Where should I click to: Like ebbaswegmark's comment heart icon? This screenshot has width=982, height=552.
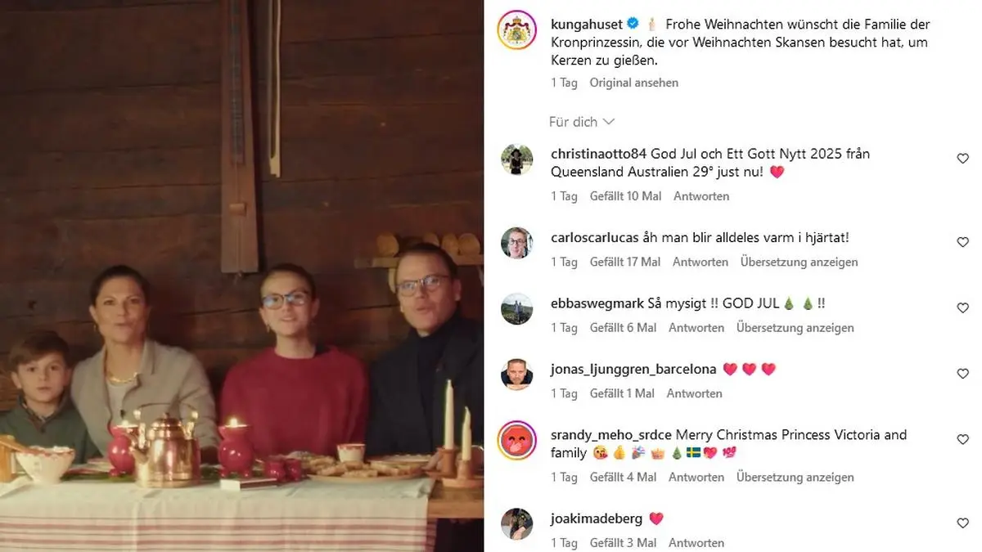[962, 308]
